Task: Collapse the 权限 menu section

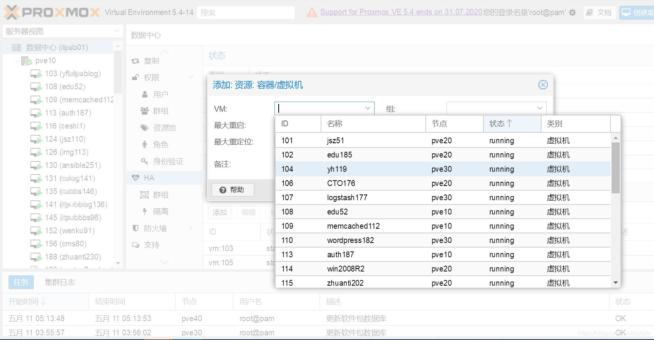Action: [x=191, y=77]
